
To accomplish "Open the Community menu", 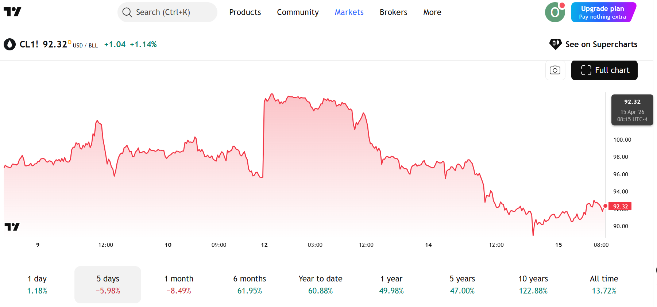I will [x=298, y=12].
